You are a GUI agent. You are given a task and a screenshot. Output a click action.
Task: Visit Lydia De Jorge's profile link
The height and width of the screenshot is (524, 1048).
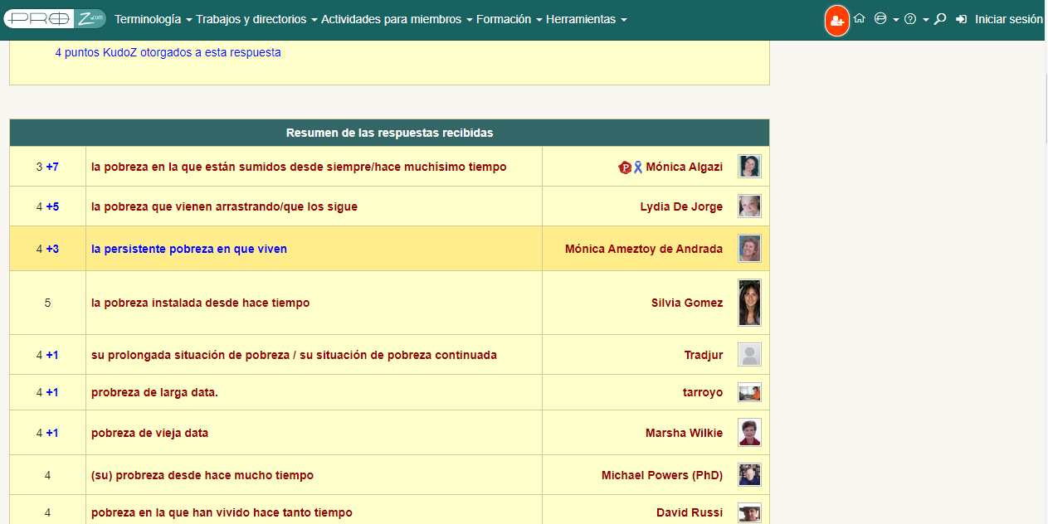coord(681,206)
